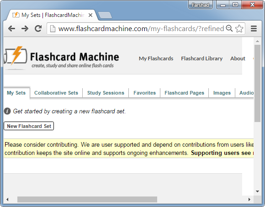Click the horizontal scrollbar thumb

(x=87, y=199)
